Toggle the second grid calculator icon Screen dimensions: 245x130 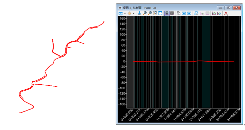click(x=172, y=13)
